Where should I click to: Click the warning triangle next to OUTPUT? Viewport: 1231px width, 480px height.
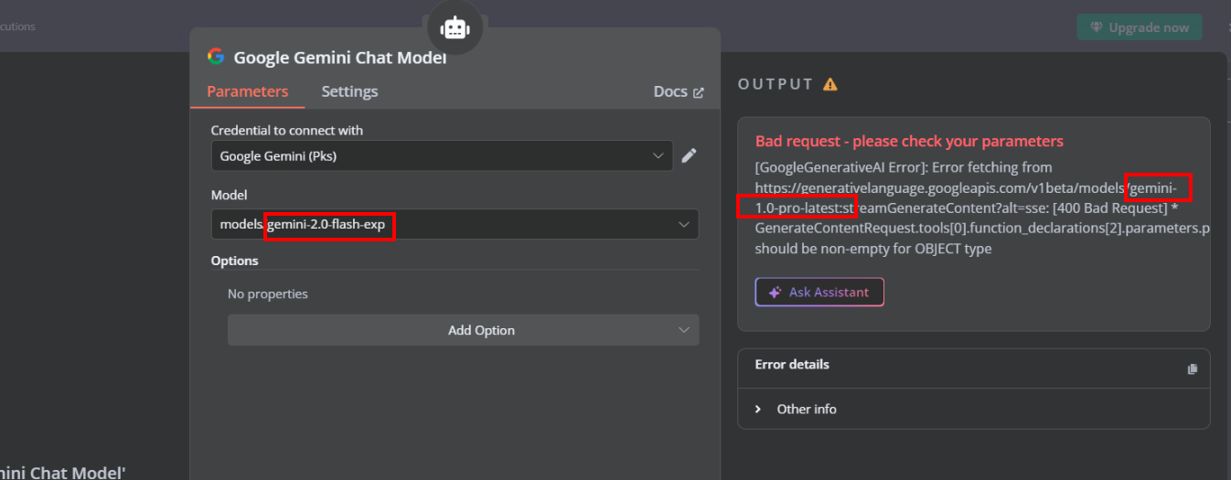click(830, 84)
